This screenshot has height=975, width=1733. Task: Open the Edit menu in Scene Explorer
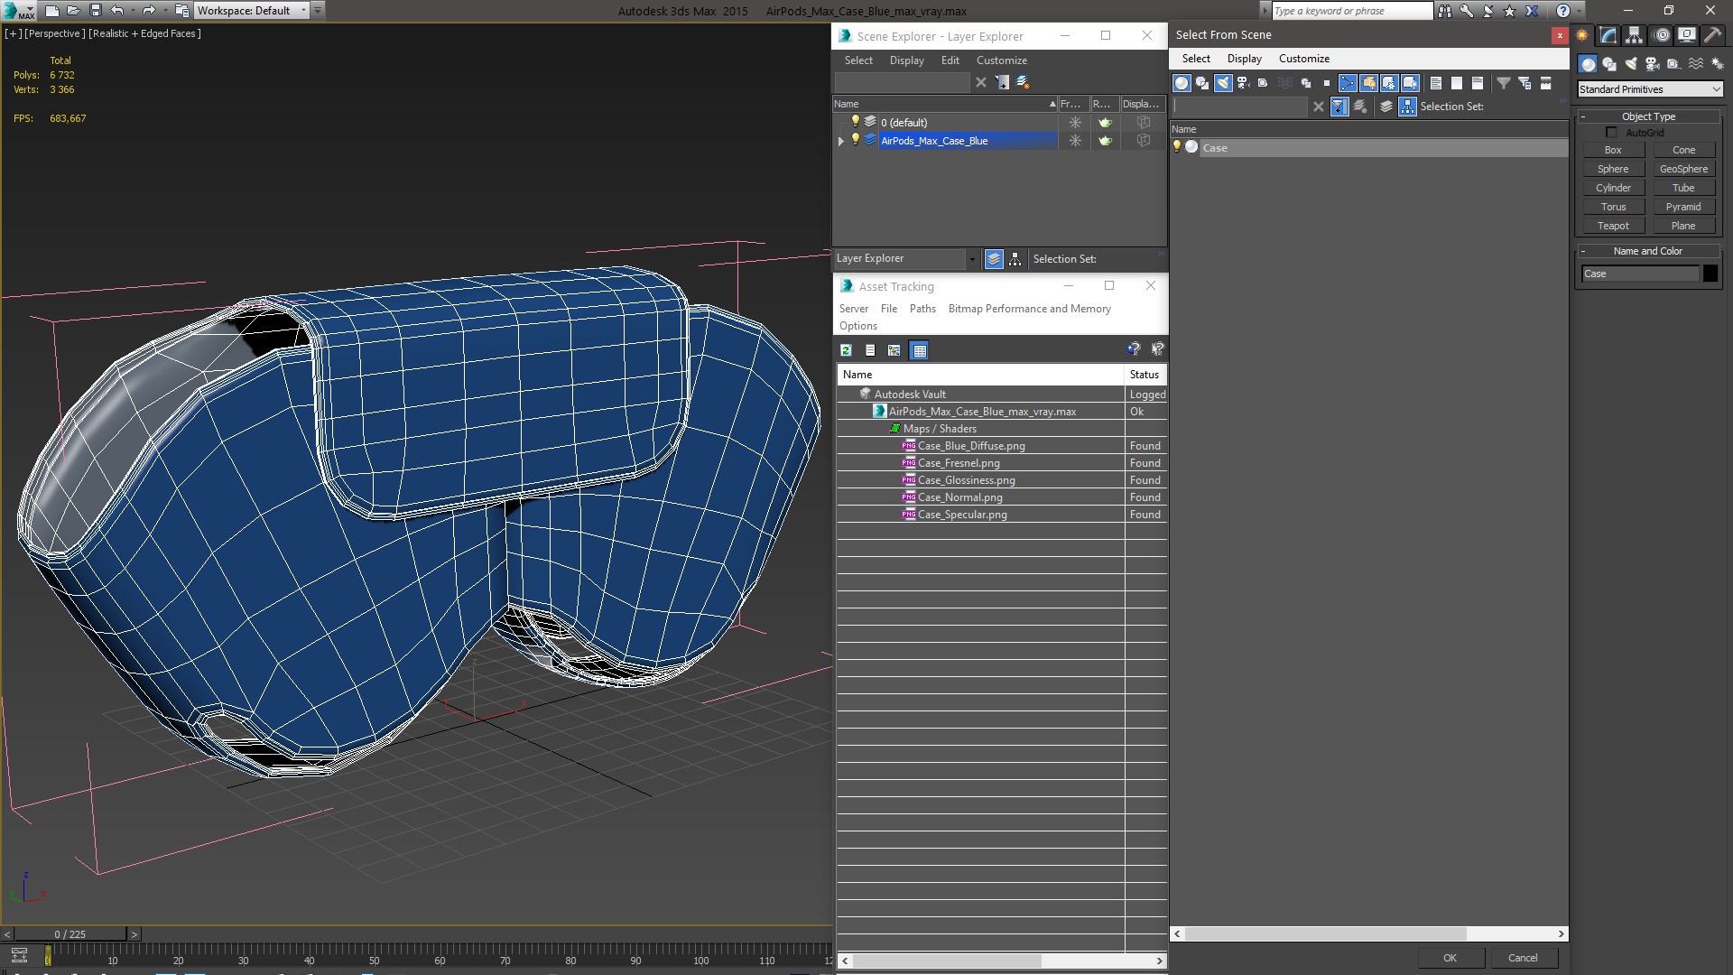coord(950,60)
